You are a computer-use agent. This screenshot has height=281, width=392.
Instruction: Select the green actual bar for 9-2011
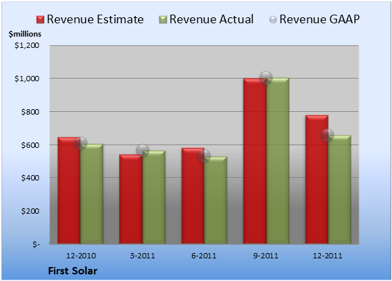pos(277,161)
